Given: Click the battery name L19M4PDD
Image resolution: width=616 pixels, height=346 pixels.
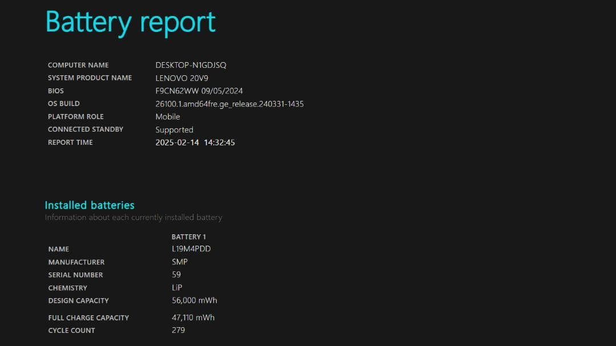Looking at the screenshot, I should coord(191,249).
